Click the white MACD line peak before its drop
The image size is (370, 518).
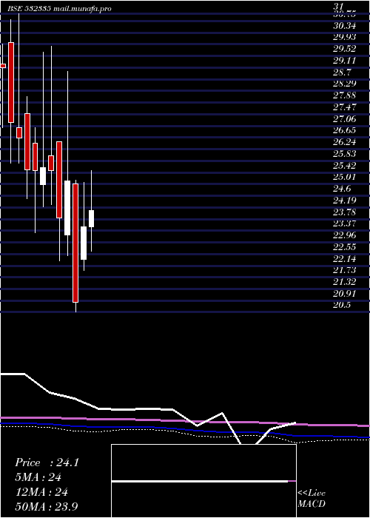coord(222,413)
